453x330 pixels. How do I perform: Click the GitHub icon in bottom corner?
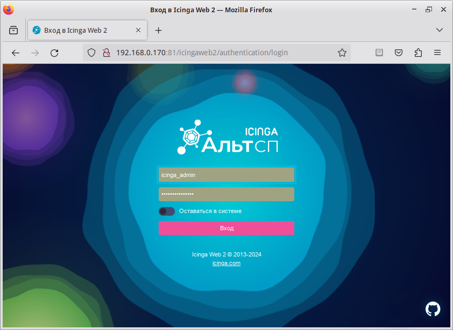click(433, 309)
